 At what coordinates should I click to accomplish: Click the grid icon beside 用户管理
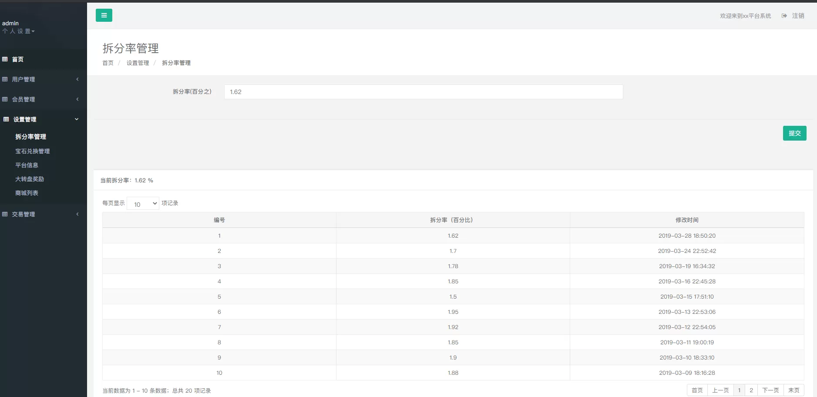(5, 79)
